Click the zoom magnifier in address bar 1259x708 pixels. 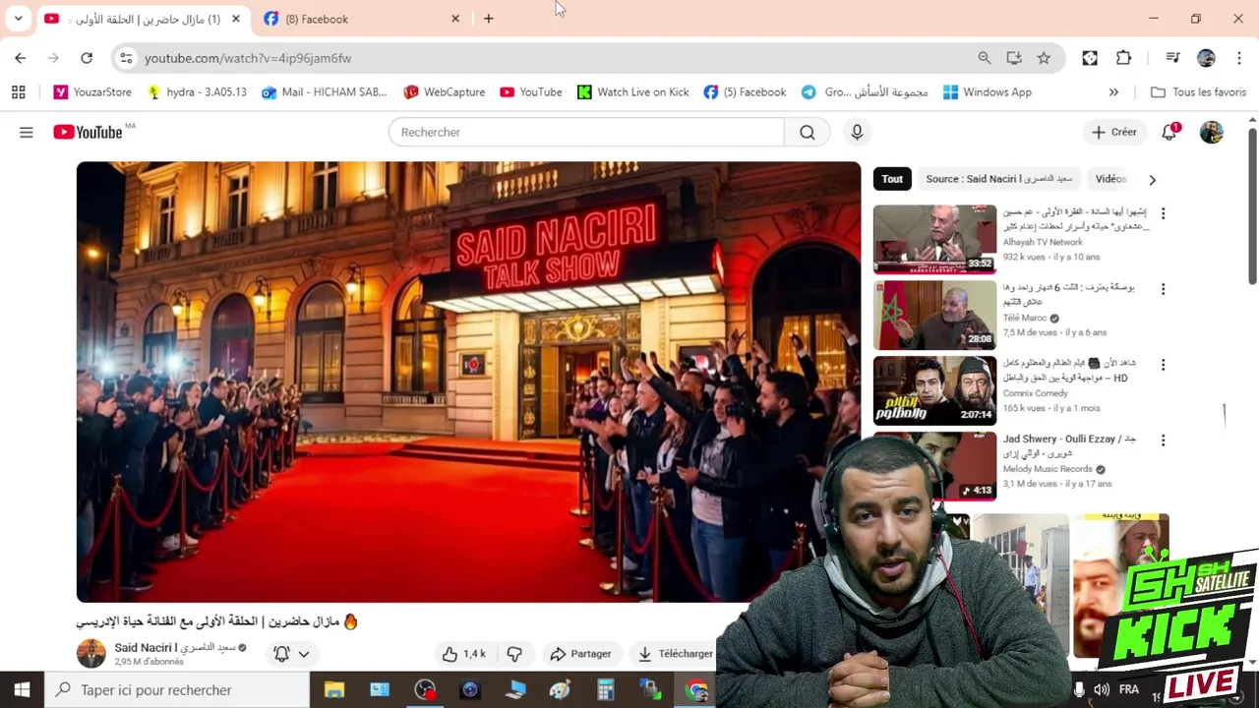tap(985, 58)
